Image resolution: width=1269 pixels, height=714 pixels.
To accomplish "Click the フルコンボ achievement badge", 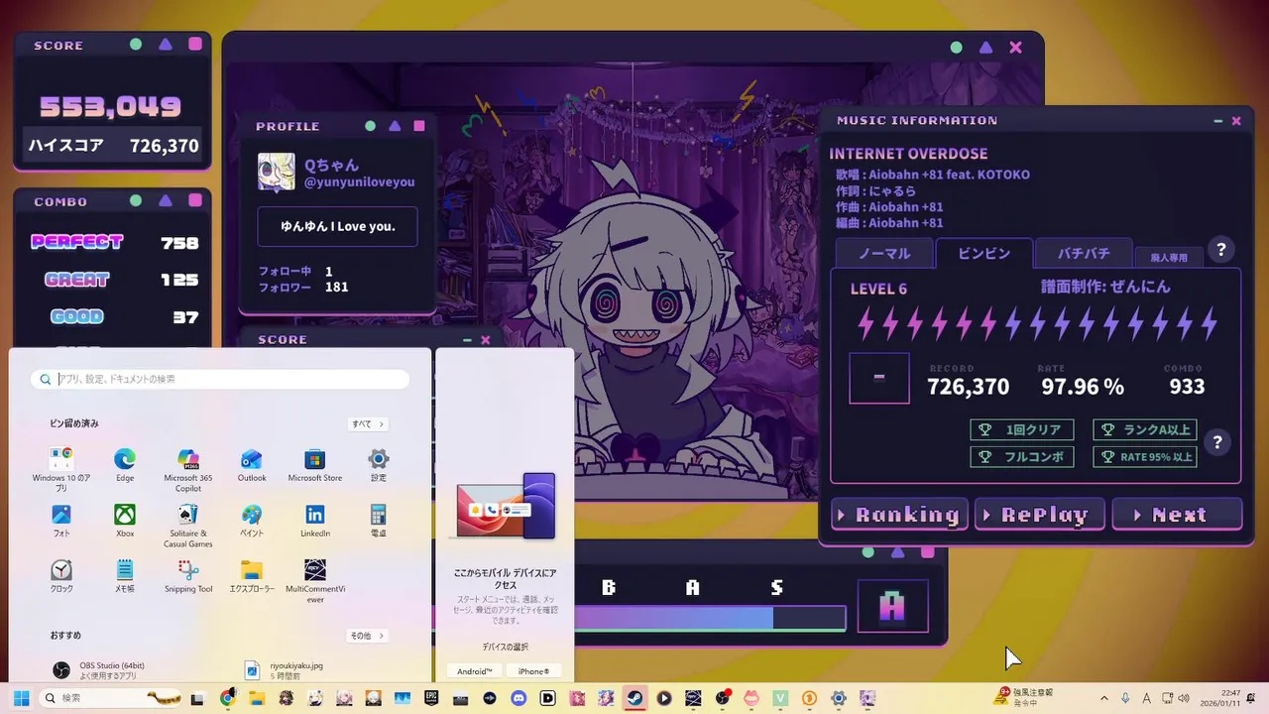I will (1021, 457).
